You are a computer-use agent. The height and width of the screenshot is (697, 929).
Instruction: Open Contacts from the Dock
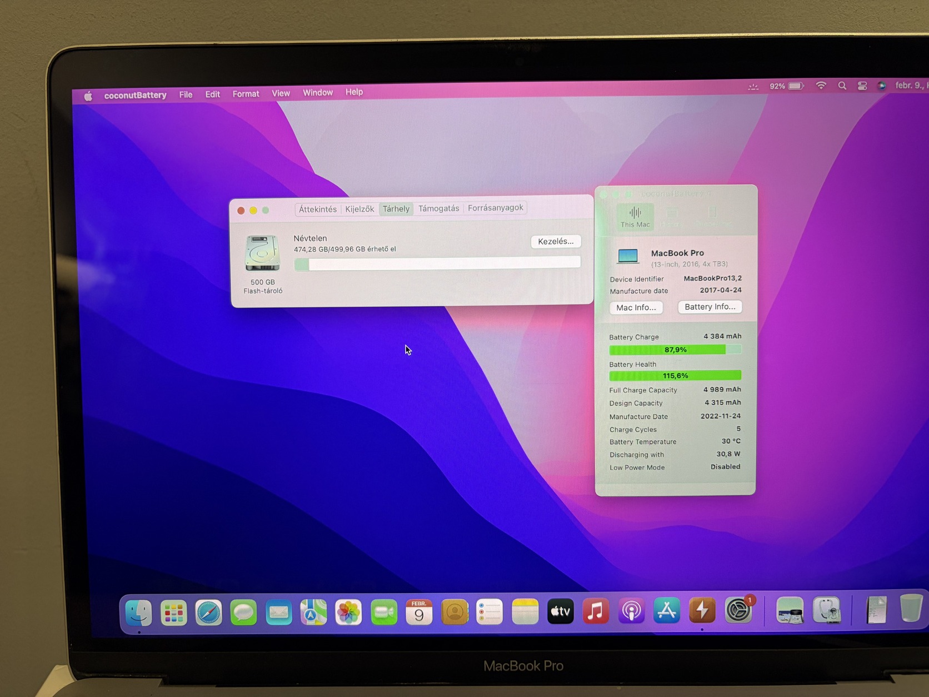coord(454,612)
